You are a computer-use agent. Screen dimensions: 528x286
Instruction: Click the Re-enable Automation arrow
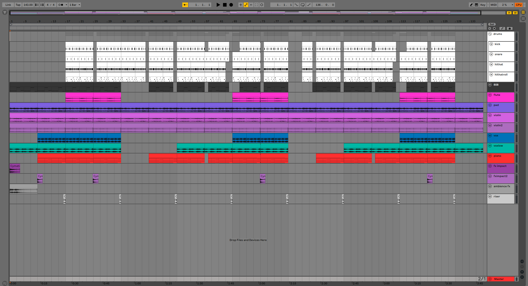point(251,5)
